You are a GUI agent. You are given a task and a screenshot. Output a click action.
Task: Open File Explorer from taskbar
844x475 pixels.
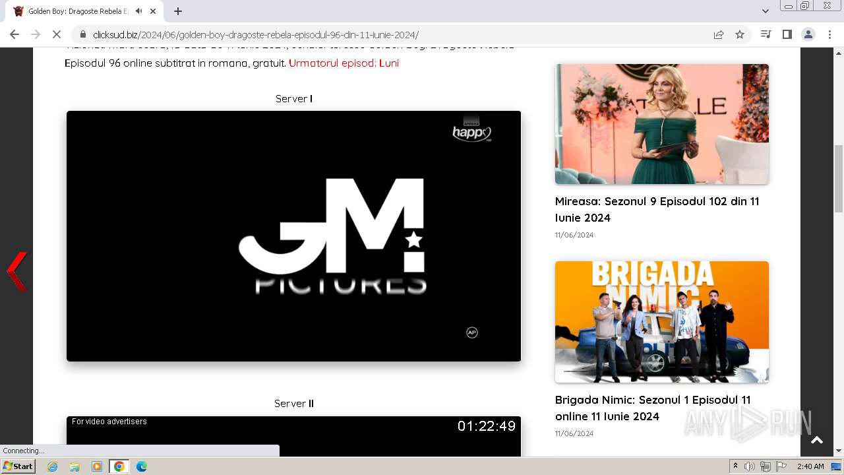pos(75,466)
